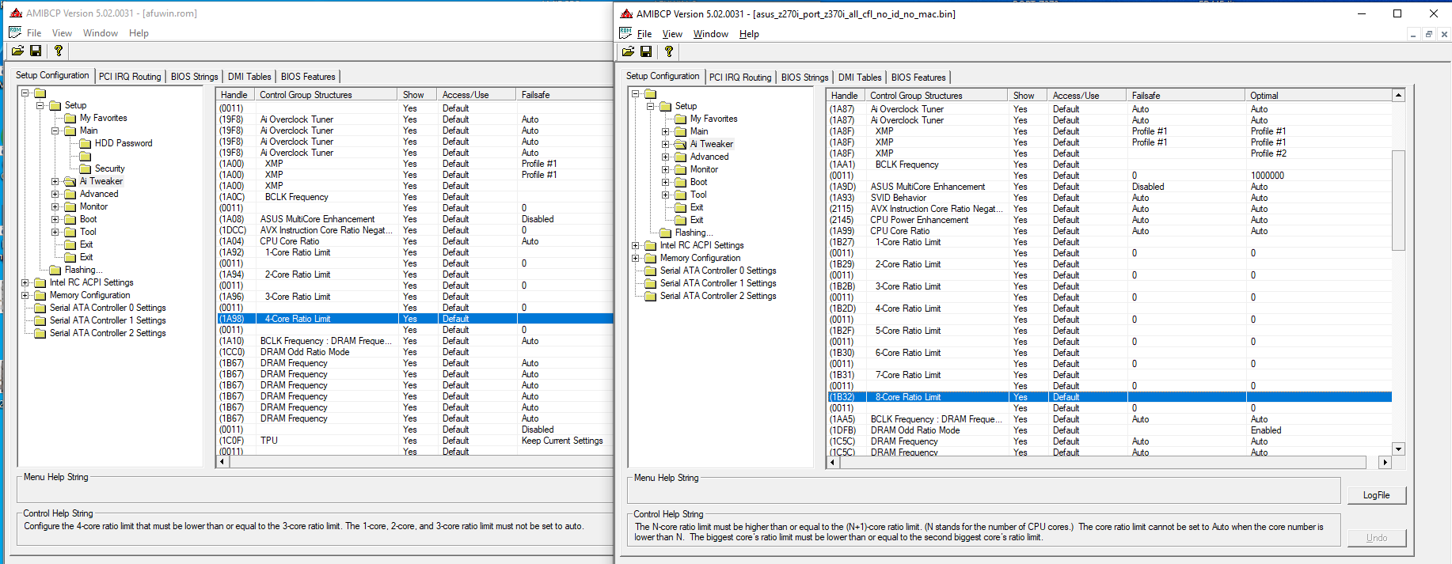Open Help menu in afuwin.rom window
This screenshot has height=564, width=1452.
click(x=139, y=33)
